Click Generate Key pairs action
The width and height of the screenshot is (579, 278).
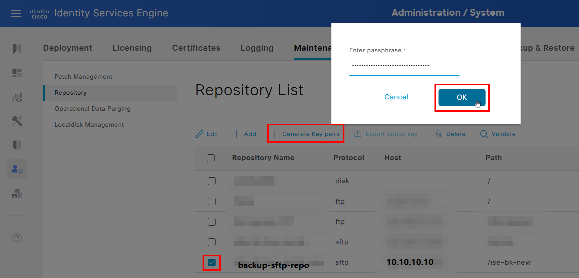[306, 134]
